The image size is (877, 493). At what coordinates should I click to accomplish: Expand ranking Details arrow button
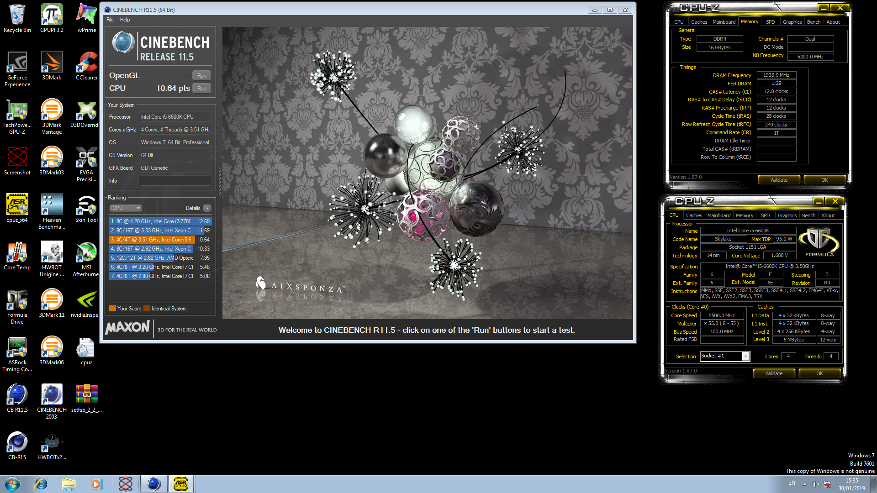pos(207,208)
